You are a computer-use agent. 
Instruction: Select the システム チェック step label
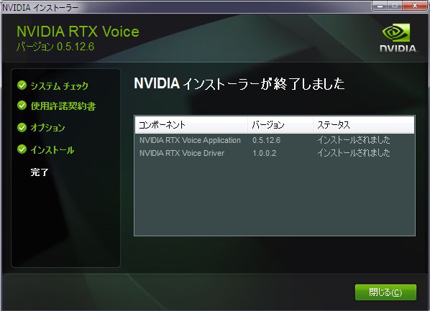click(60, 85)
